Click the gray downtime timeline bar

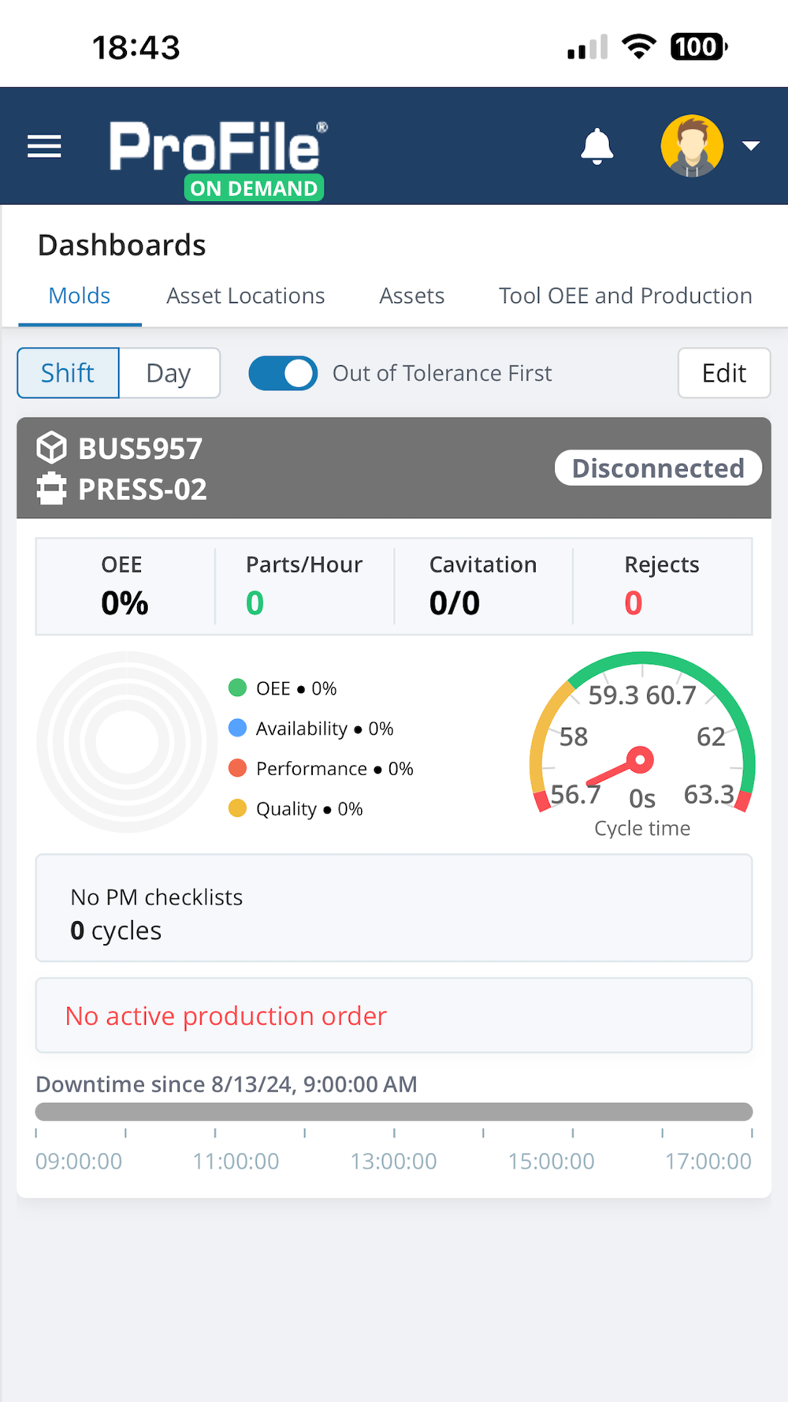pyautogui.click(x=394, y=1112)
